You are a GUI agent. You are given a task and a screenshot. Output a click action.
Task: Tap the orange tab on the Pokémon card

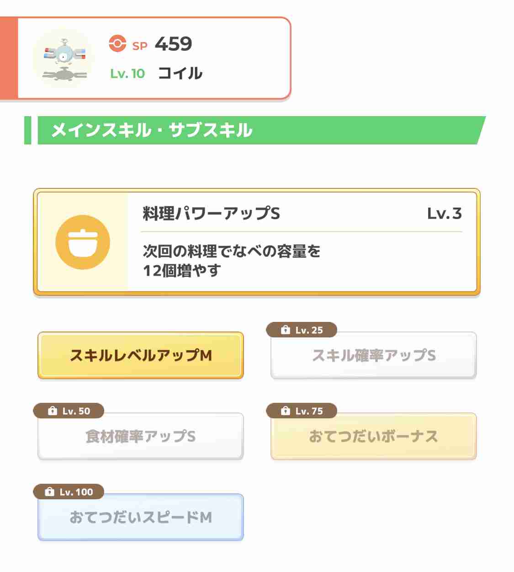coord(9,59)
